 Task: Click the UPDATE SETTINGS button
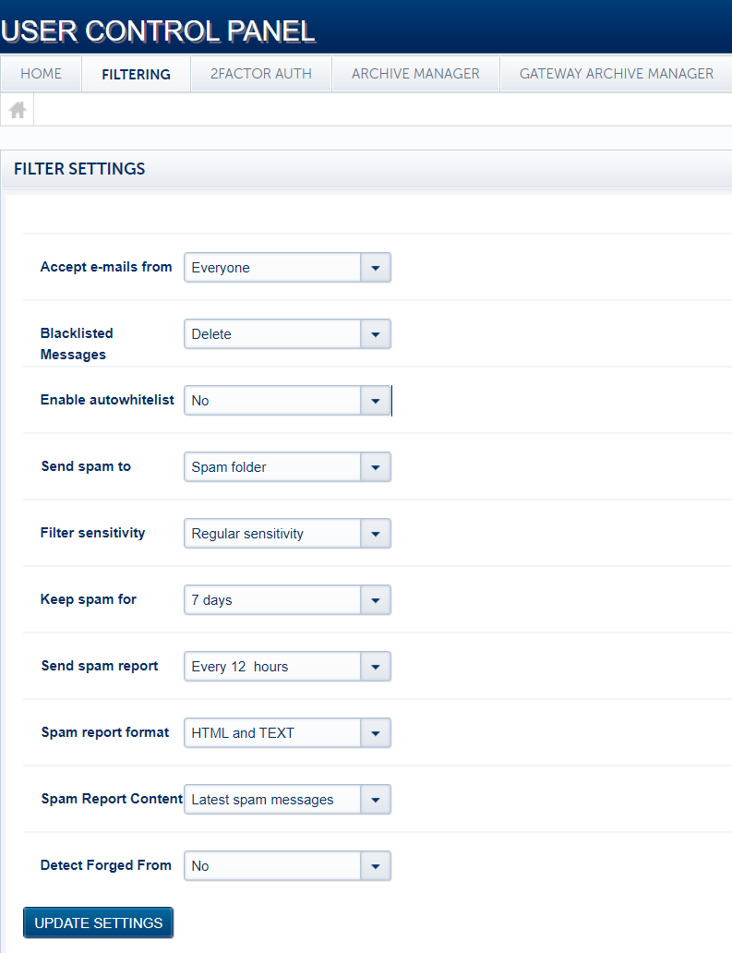98,922
